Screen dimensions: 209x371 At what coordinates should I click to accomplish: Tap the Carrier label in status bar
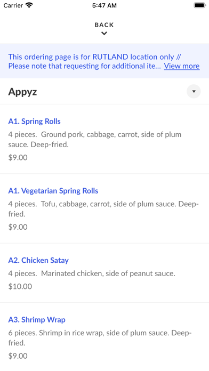tap(13, 5)
